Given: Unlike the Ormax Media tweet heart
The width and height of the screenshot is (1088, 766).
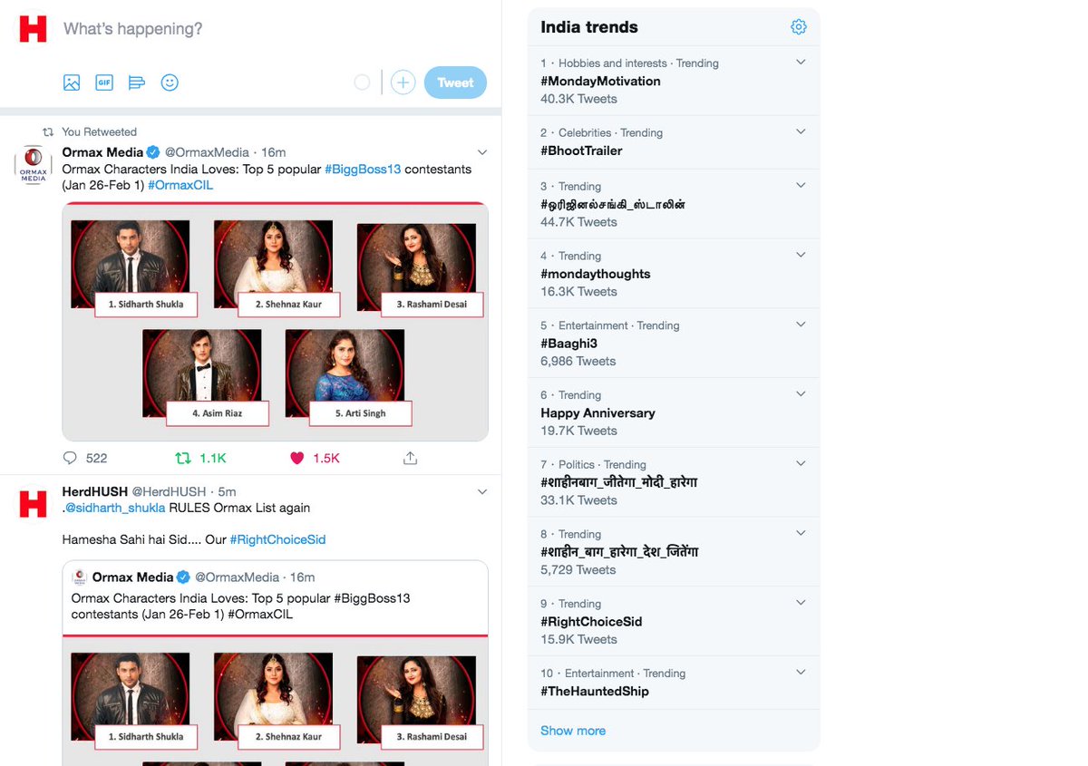Looking at the screenshot, I should click(296, 458).
